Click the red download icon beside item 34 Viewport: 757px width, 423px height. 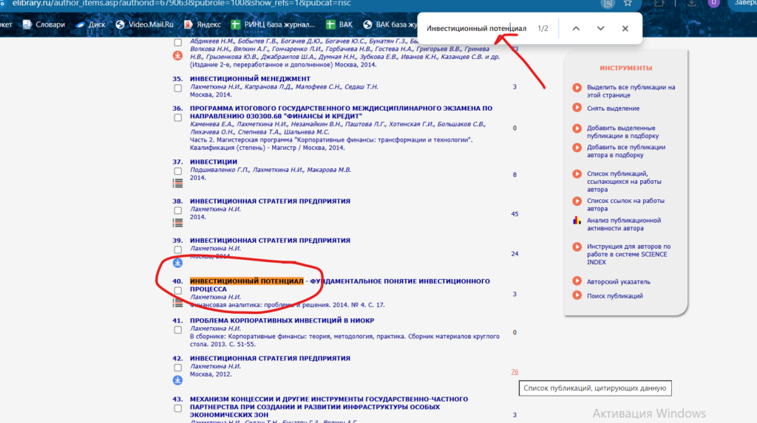click(177, 55)
